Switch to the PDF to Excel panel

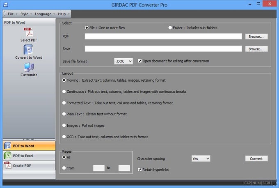[29, 156]
